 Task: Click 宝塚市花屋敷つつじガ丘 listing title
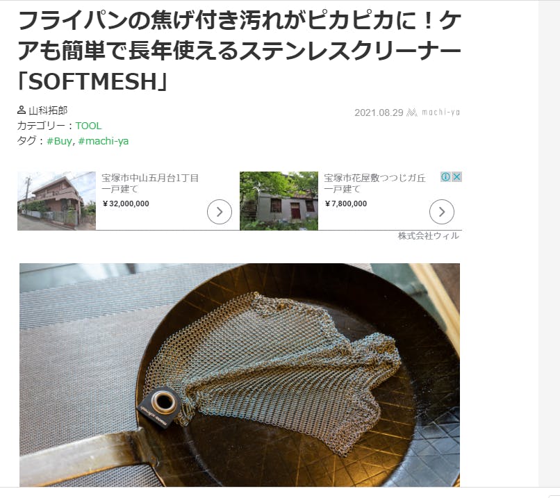pyautogui.click(x=374, y=178)
